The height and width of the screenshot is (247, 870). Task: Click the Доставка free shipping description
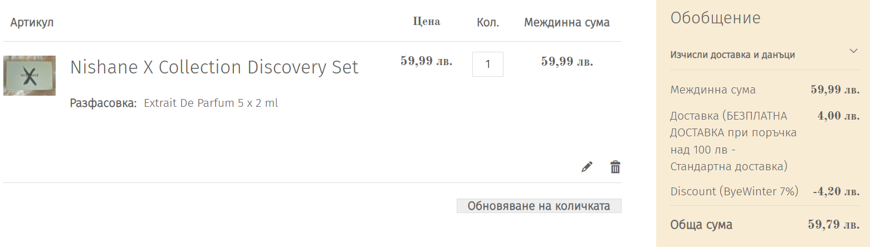[x=734, y=141]
